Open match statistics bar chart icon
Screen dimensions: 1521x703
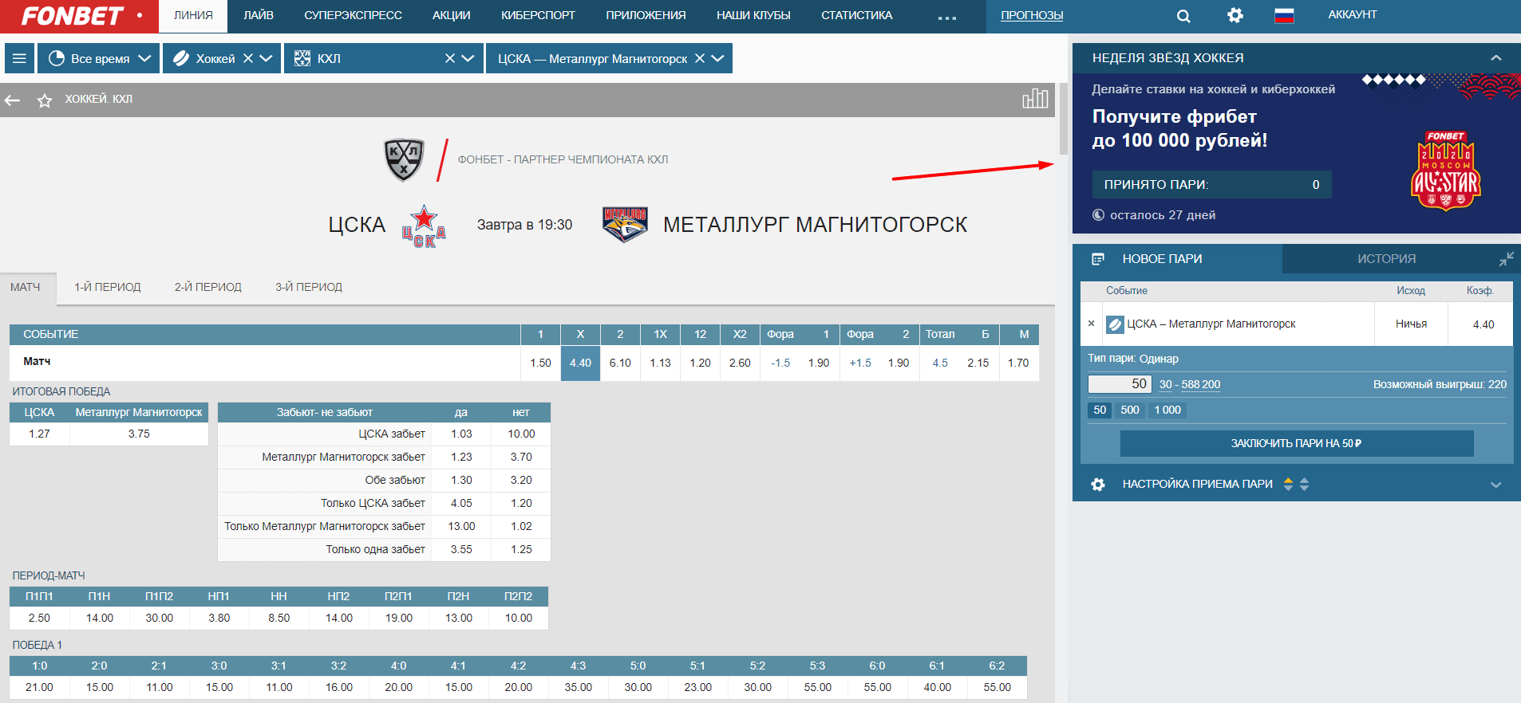[1035, 99]
